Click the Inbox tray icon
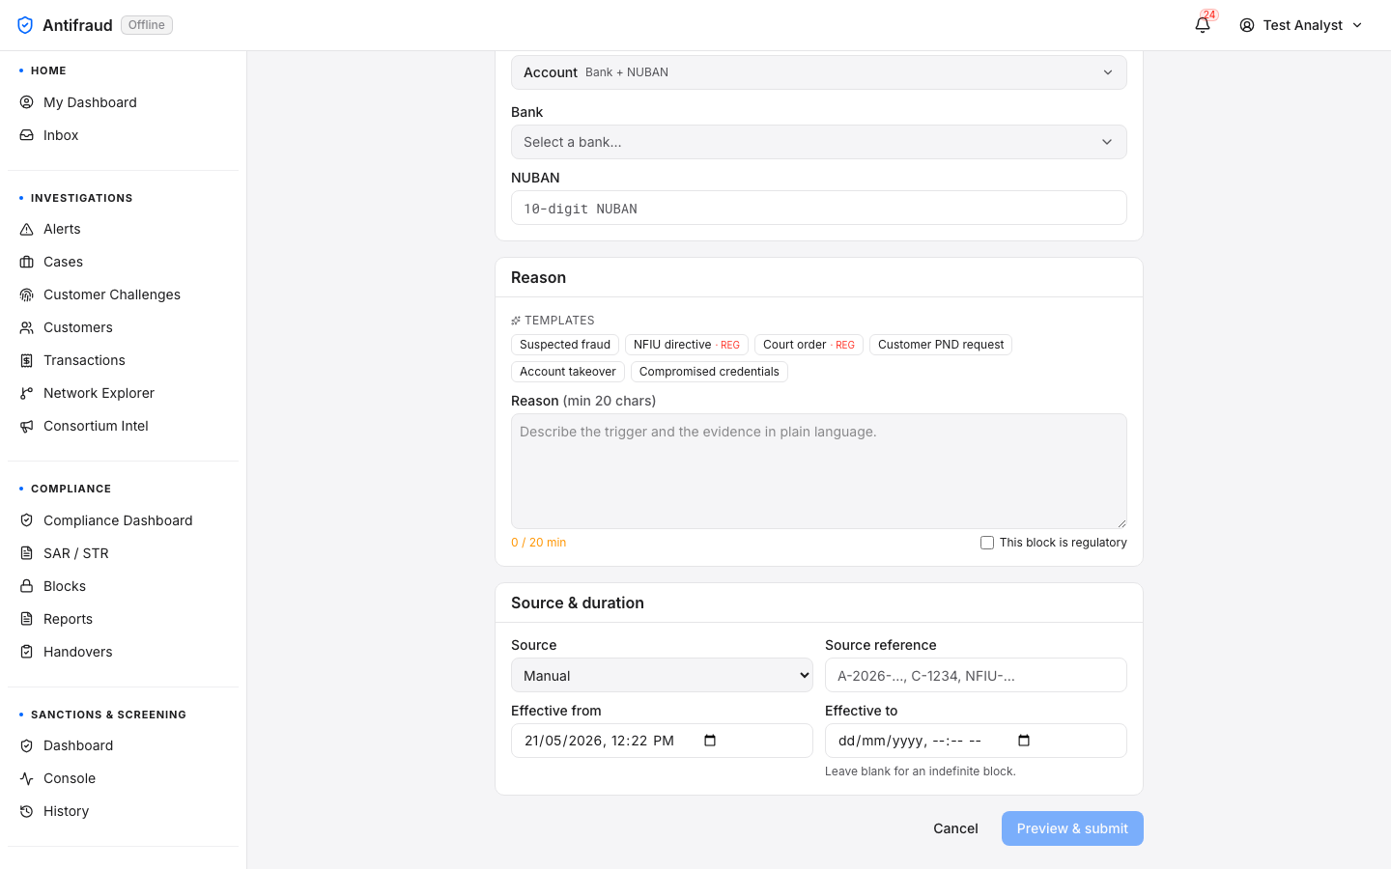 tap(27, 135)
